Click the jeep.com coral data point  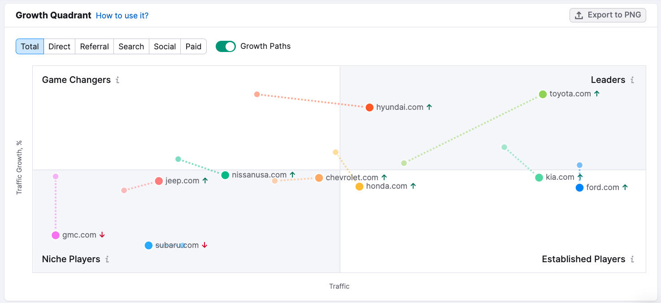pyautogui.click(x=159, y=181)
